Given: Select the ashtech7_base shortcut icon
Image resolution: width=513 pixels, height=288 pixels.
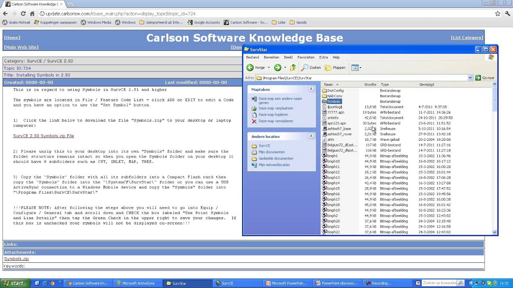Looking at the screenshot, I should pos(325,129).
